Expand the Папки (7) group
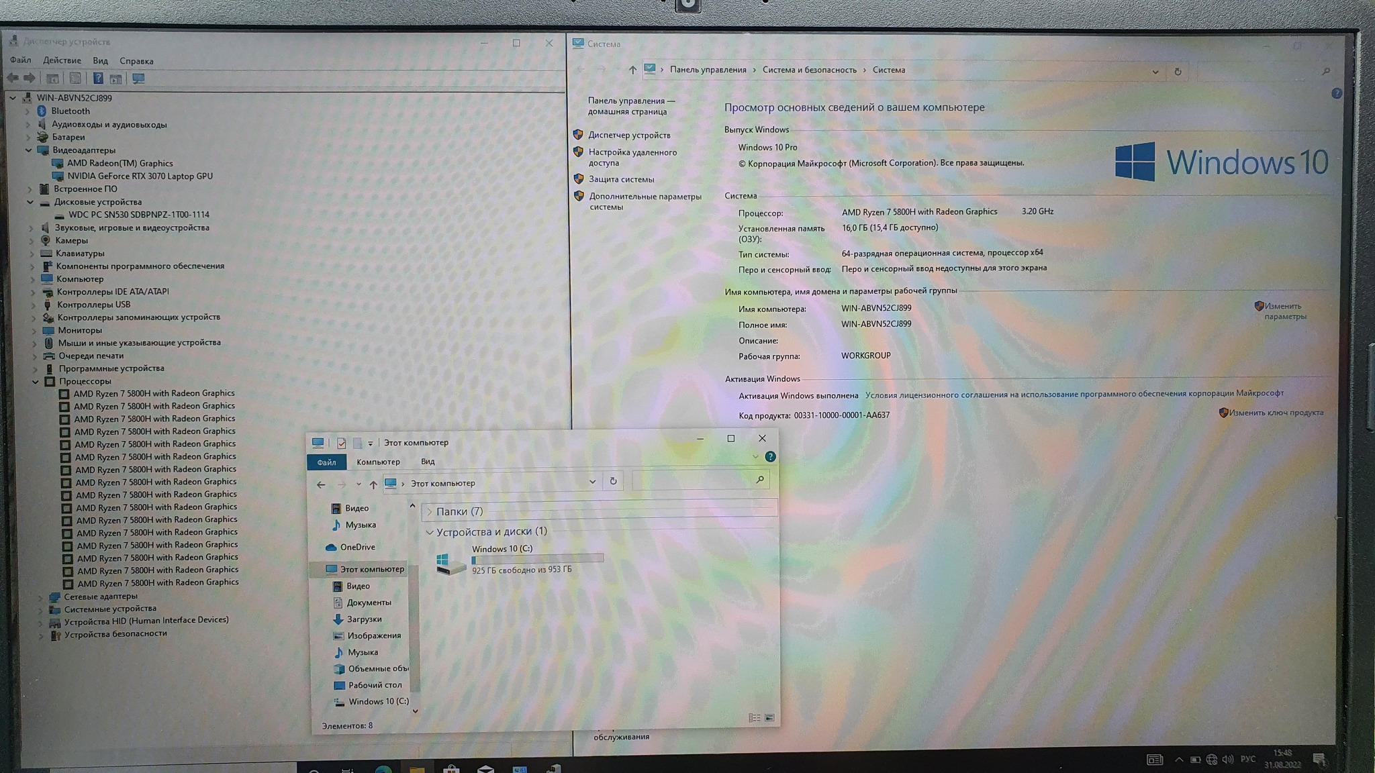The height and width of the screenshot is (773, 1375). pos(430,512)
